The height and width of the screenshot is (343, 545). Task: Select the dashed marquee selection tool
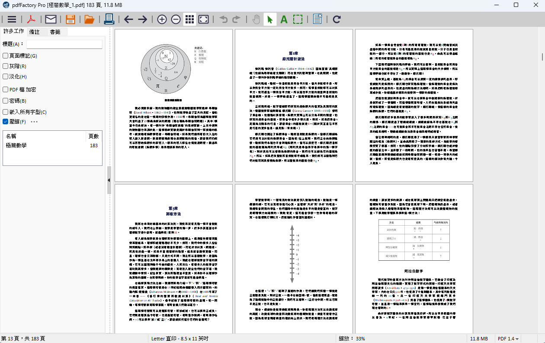tap(298, 19)
